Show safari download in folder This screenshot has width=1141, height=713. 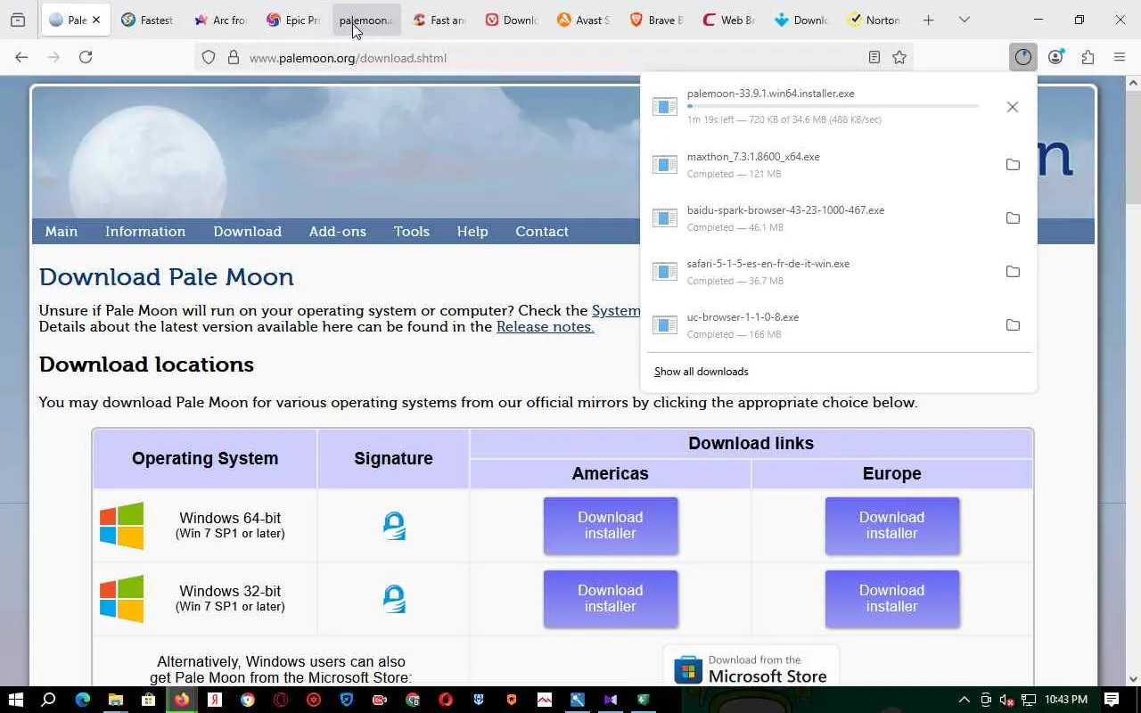(x=1013, y=271)
